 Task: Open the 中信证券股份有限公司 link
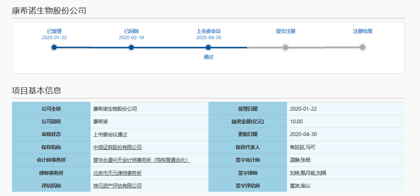117,148
